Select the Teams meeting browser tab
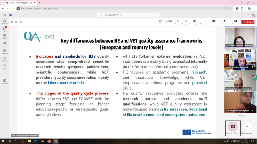Screen dimensions: 257x144 click(x=21, y=3)
